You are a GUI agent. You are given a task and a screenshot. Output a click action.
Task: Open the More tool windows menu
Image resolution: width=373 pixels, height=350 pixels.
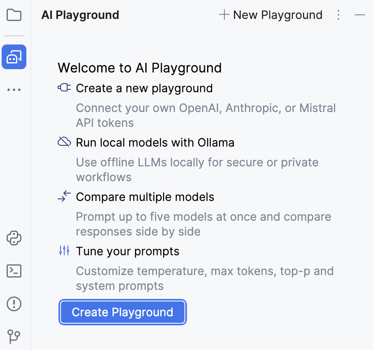tap(14, 90)
